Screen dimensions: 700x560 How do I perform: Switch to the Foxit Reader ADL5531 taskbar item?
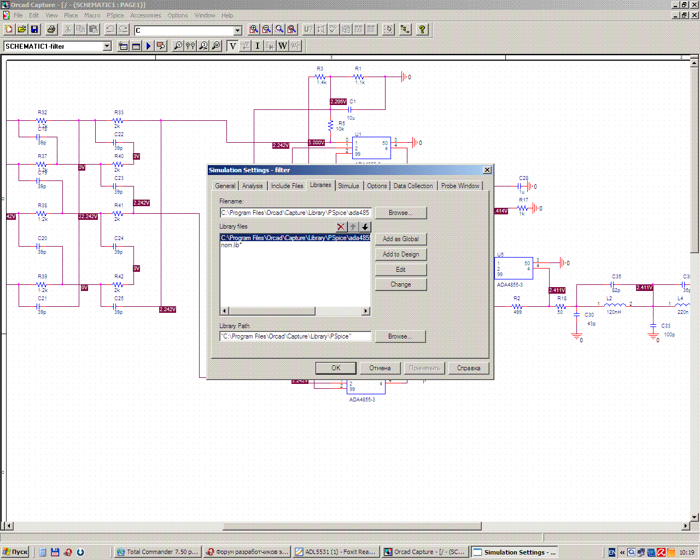[336, 552]
